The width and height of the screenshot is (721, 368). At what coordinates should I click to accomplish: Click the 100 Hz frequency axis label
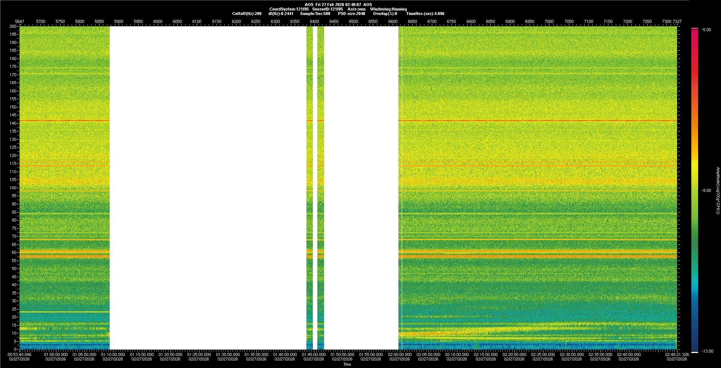pos(13,188)
